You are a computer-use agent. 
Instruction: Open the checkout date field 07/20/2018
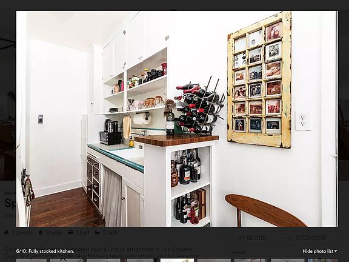(310, 238)
